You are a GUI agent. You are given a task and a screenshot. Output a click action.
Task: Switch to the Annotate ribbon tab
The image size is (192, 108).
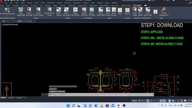16,5
